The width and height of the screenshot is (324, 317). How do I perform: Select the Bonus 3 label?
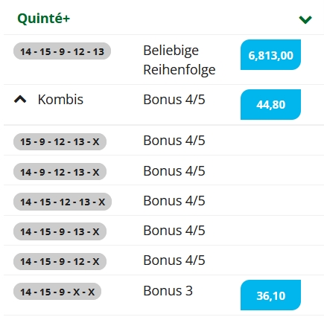tap(168, 290)
